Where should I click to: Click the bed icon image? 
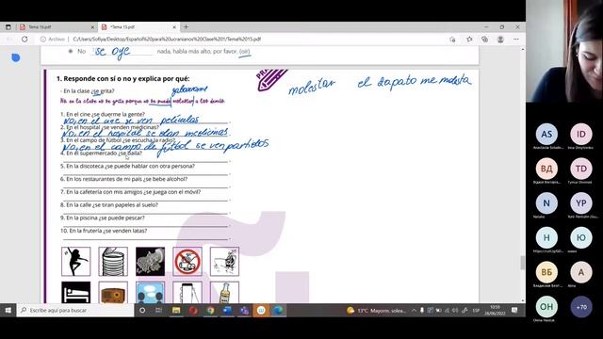[75, 293]
